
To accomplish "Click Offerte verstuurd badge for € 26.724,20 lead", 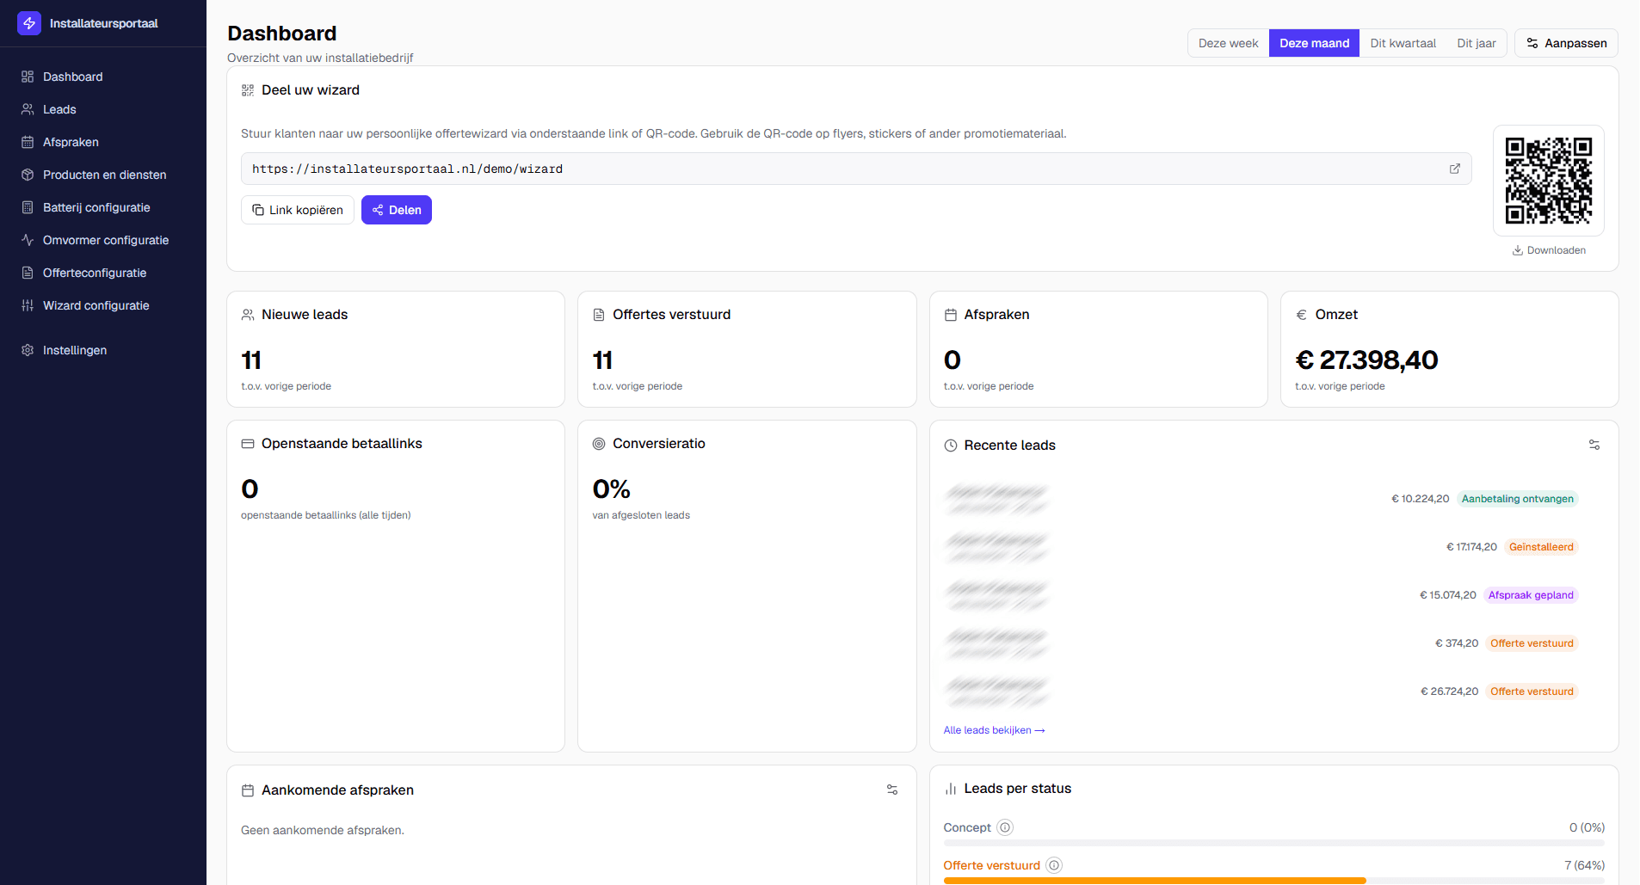I will point(1532,691).
